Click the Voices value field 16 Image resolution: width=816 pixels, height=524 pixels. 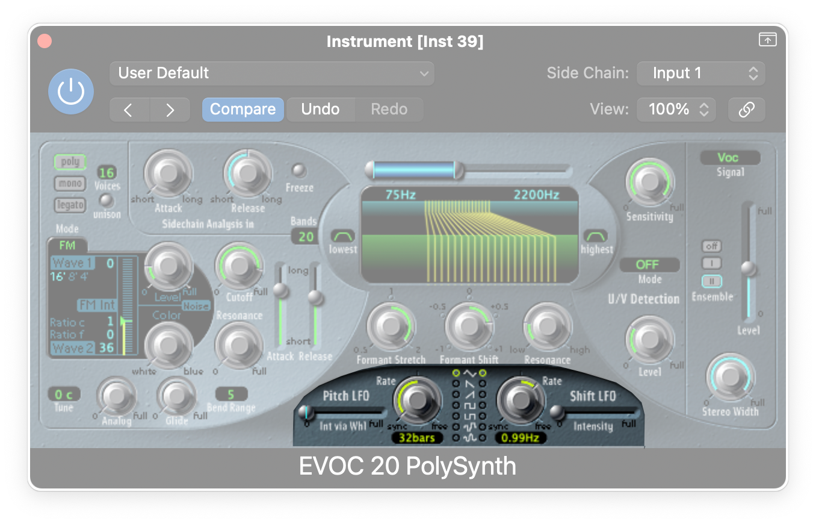[107, 173]
